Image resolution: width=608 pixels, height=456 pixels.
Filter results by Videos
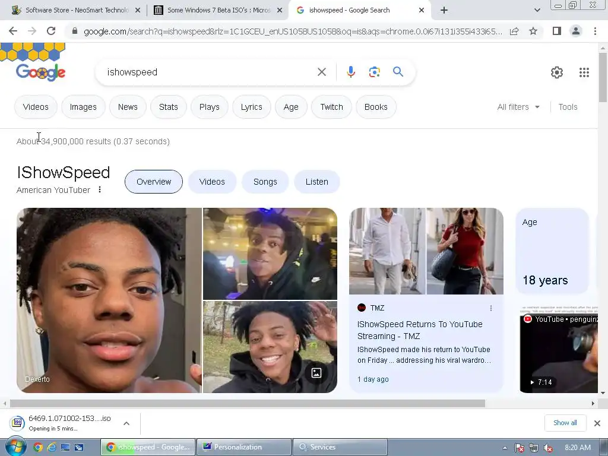click(36, 107)
